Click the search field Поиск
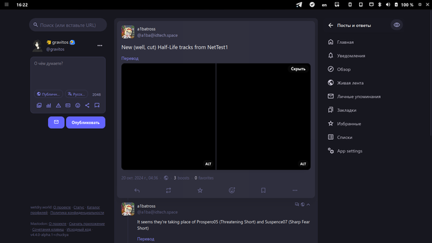The image size is (432, 243). coord(67,25)
